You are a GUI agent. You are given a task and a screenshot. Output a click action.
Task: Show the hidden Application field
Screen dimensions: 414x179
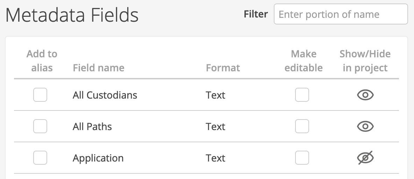[365, 158]
